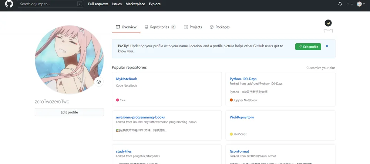Viewport: 370px width, 164px height.
Task: Click the books emoji in awesome-programming-books description
Action: click(x=118, y=130)
